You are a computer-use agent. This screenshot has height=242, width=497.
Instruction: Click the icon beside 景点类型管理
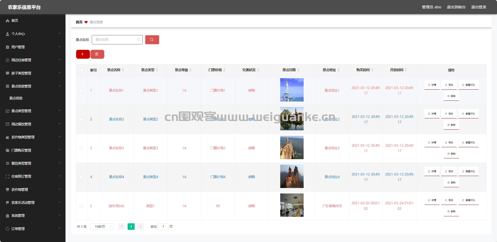8,111
